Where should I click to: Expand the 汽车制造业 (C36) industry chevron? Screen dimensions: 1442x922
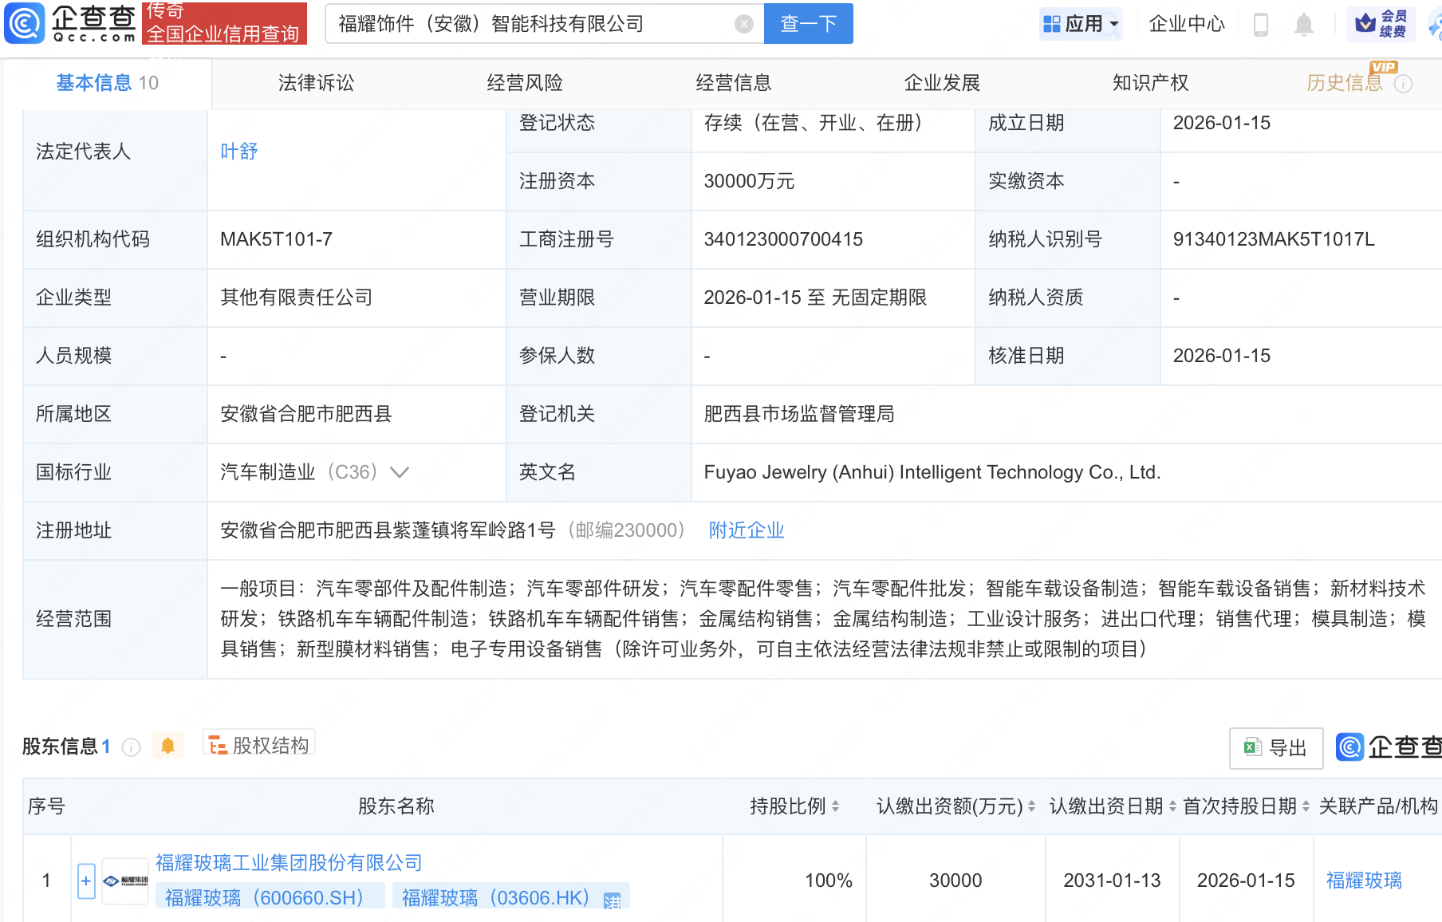[x=400, y=472]
